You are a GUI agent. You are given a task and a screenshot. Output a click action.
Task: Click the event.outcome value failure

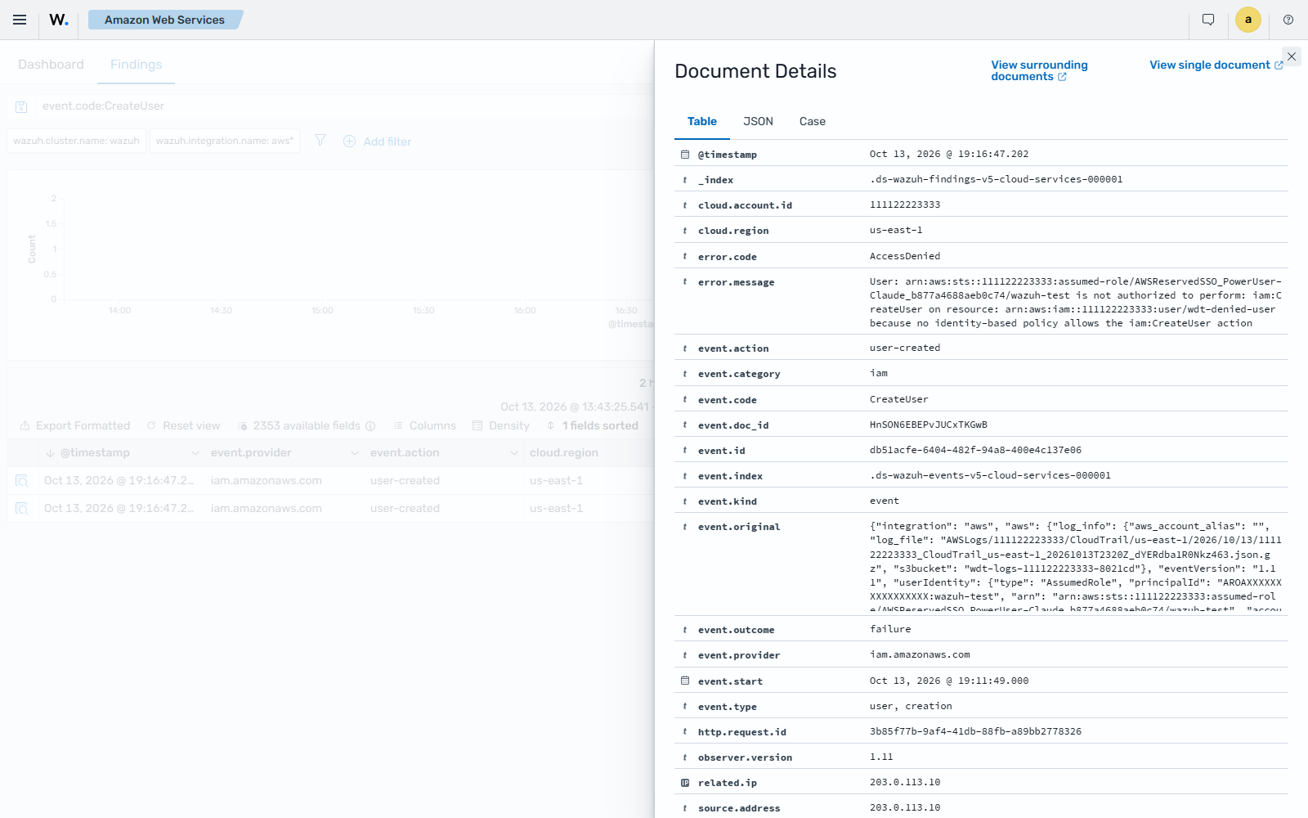[x=890, y=629]
